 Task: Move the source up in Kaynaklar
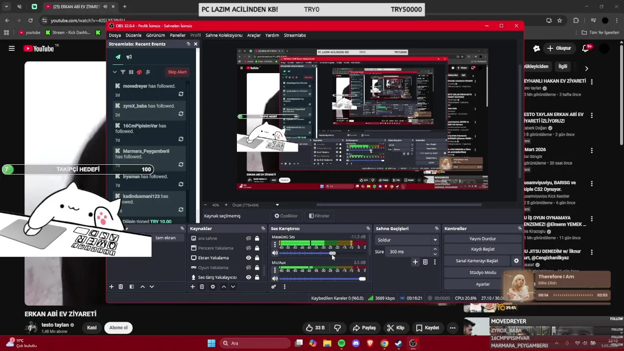click(x=224, y=287)
